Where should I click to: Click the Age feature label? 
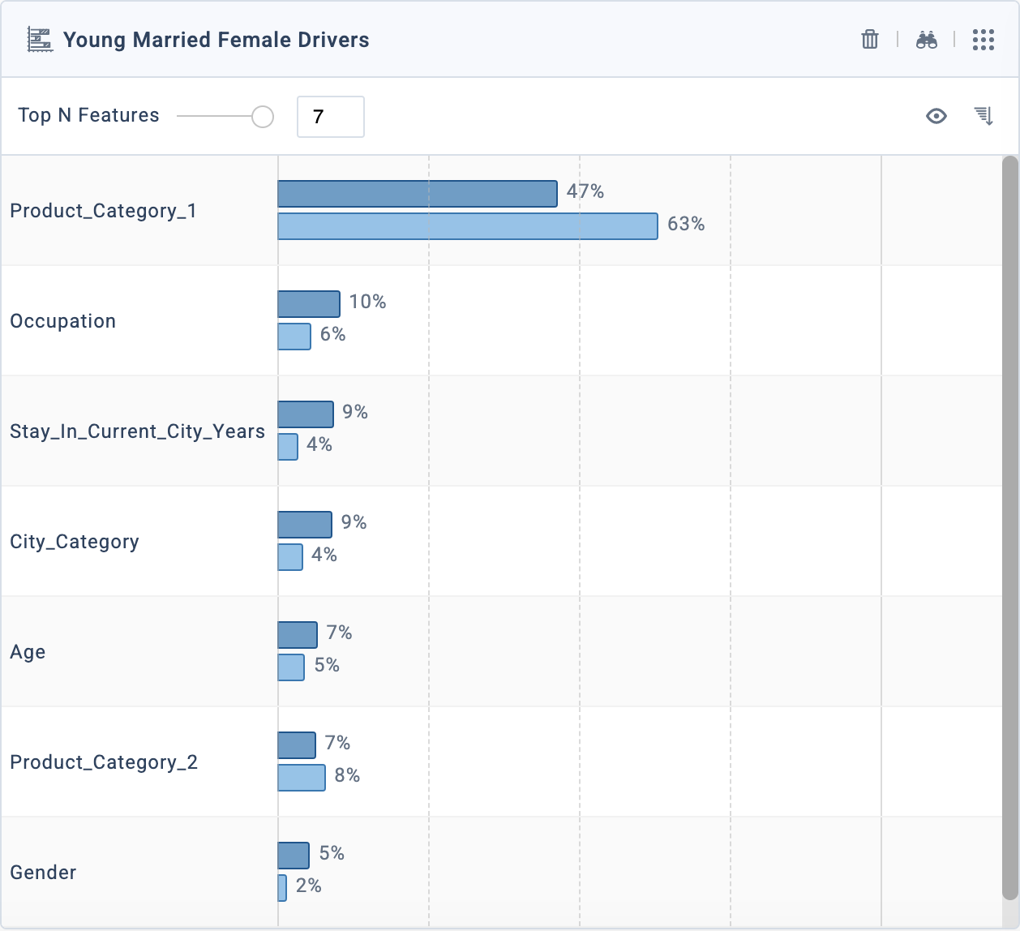(28, 652)
